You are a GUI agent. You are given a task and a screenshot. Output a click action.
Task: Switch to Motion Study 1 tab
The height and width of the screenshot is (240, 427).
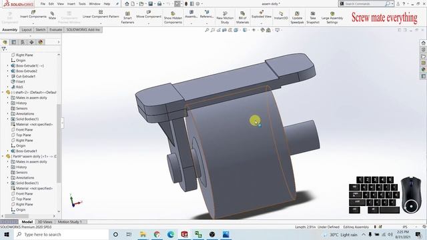click(x=69, y=222)
